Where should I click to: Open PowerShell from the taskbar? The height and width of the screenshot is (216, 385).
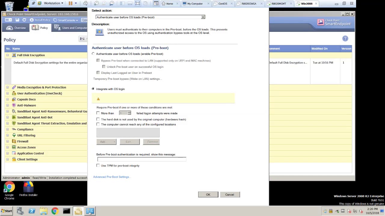(32, 211)
